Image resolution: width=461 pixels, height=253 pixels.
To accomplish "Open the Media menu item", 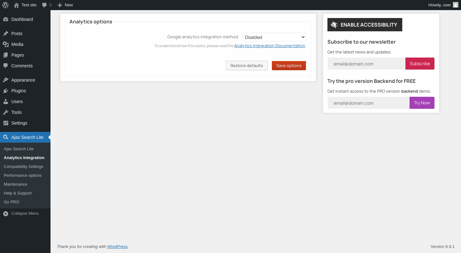I will tap(25, 44).
